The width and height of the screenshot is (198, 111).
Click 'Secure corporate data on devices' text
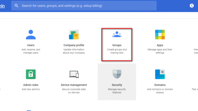[74, 91]
